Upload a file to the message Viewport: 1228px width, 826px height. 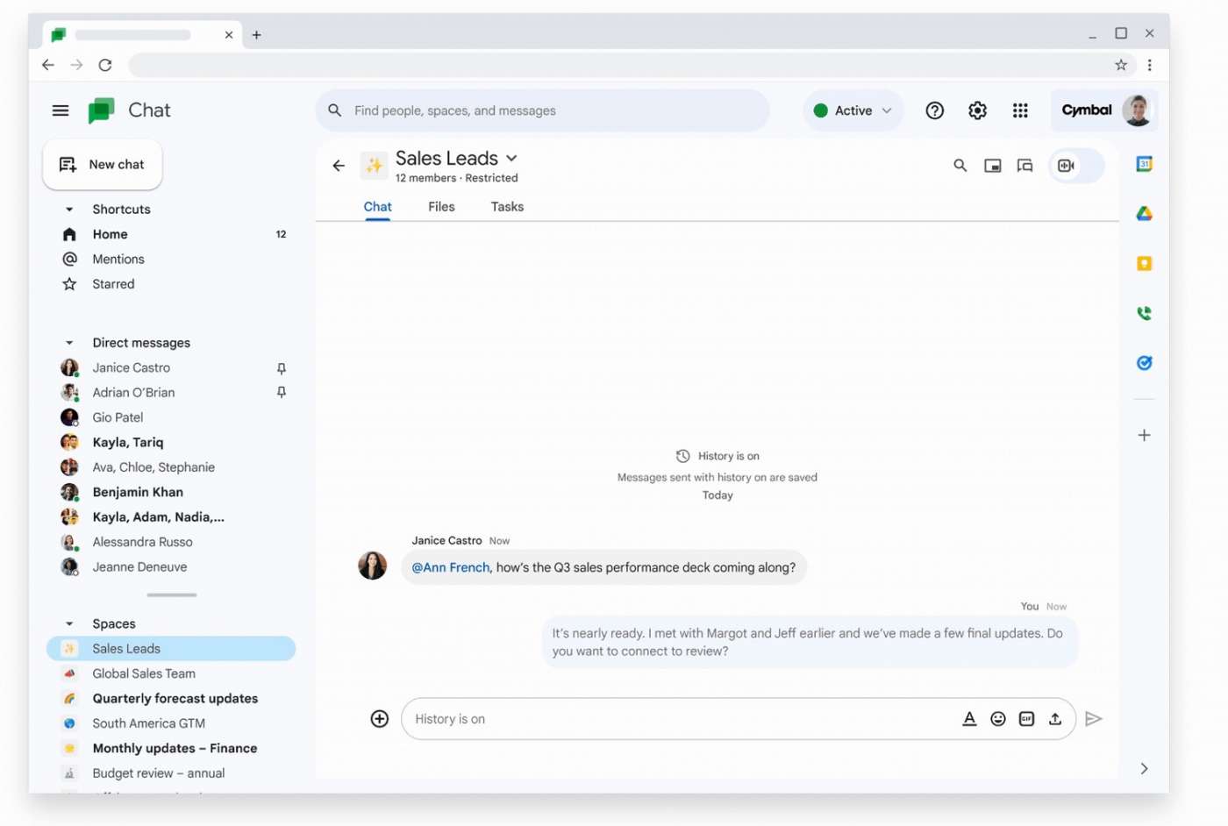click(x=1055, y=719)
